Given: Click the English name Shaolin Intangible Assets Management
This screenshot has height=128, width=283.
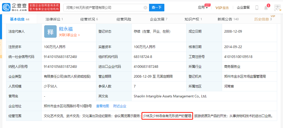Looking at the screenshot, I should [x=170, y=96].
